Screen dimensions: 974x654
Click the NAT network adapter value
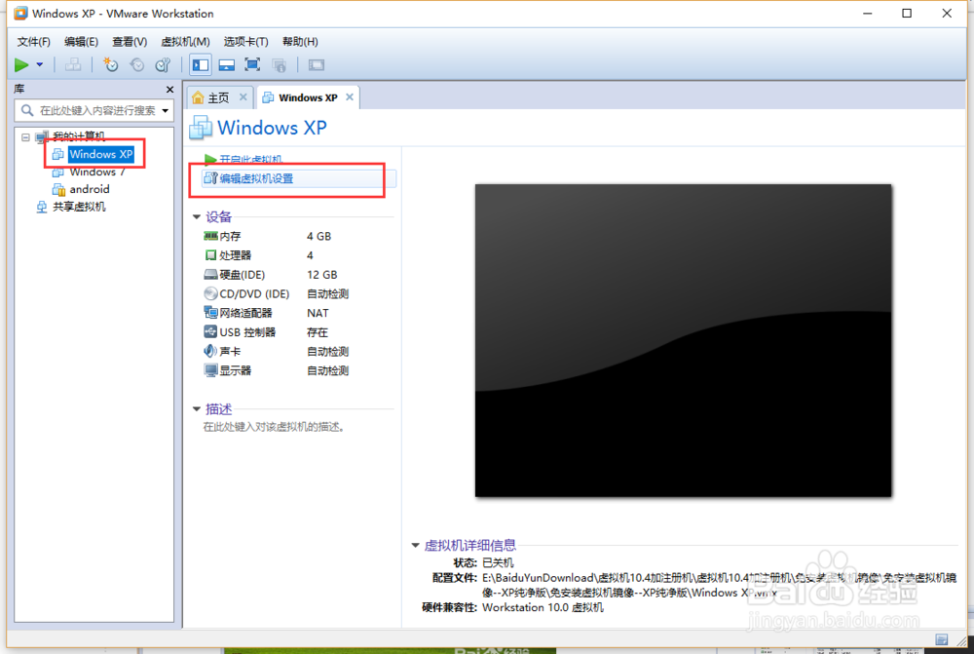coord(318,313)
